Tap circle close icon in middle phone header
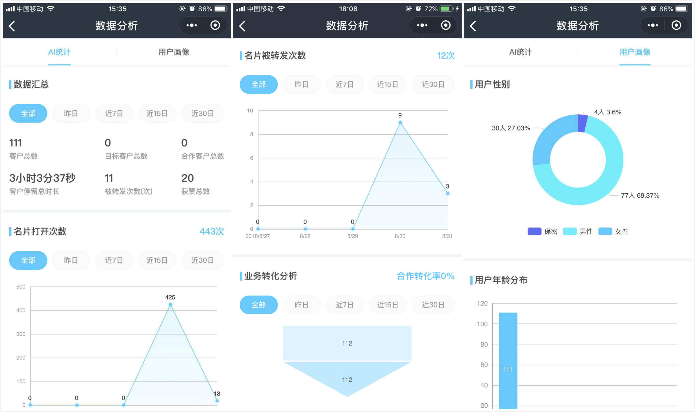This screenshot has width=695, height=412. tap(446, 26)
